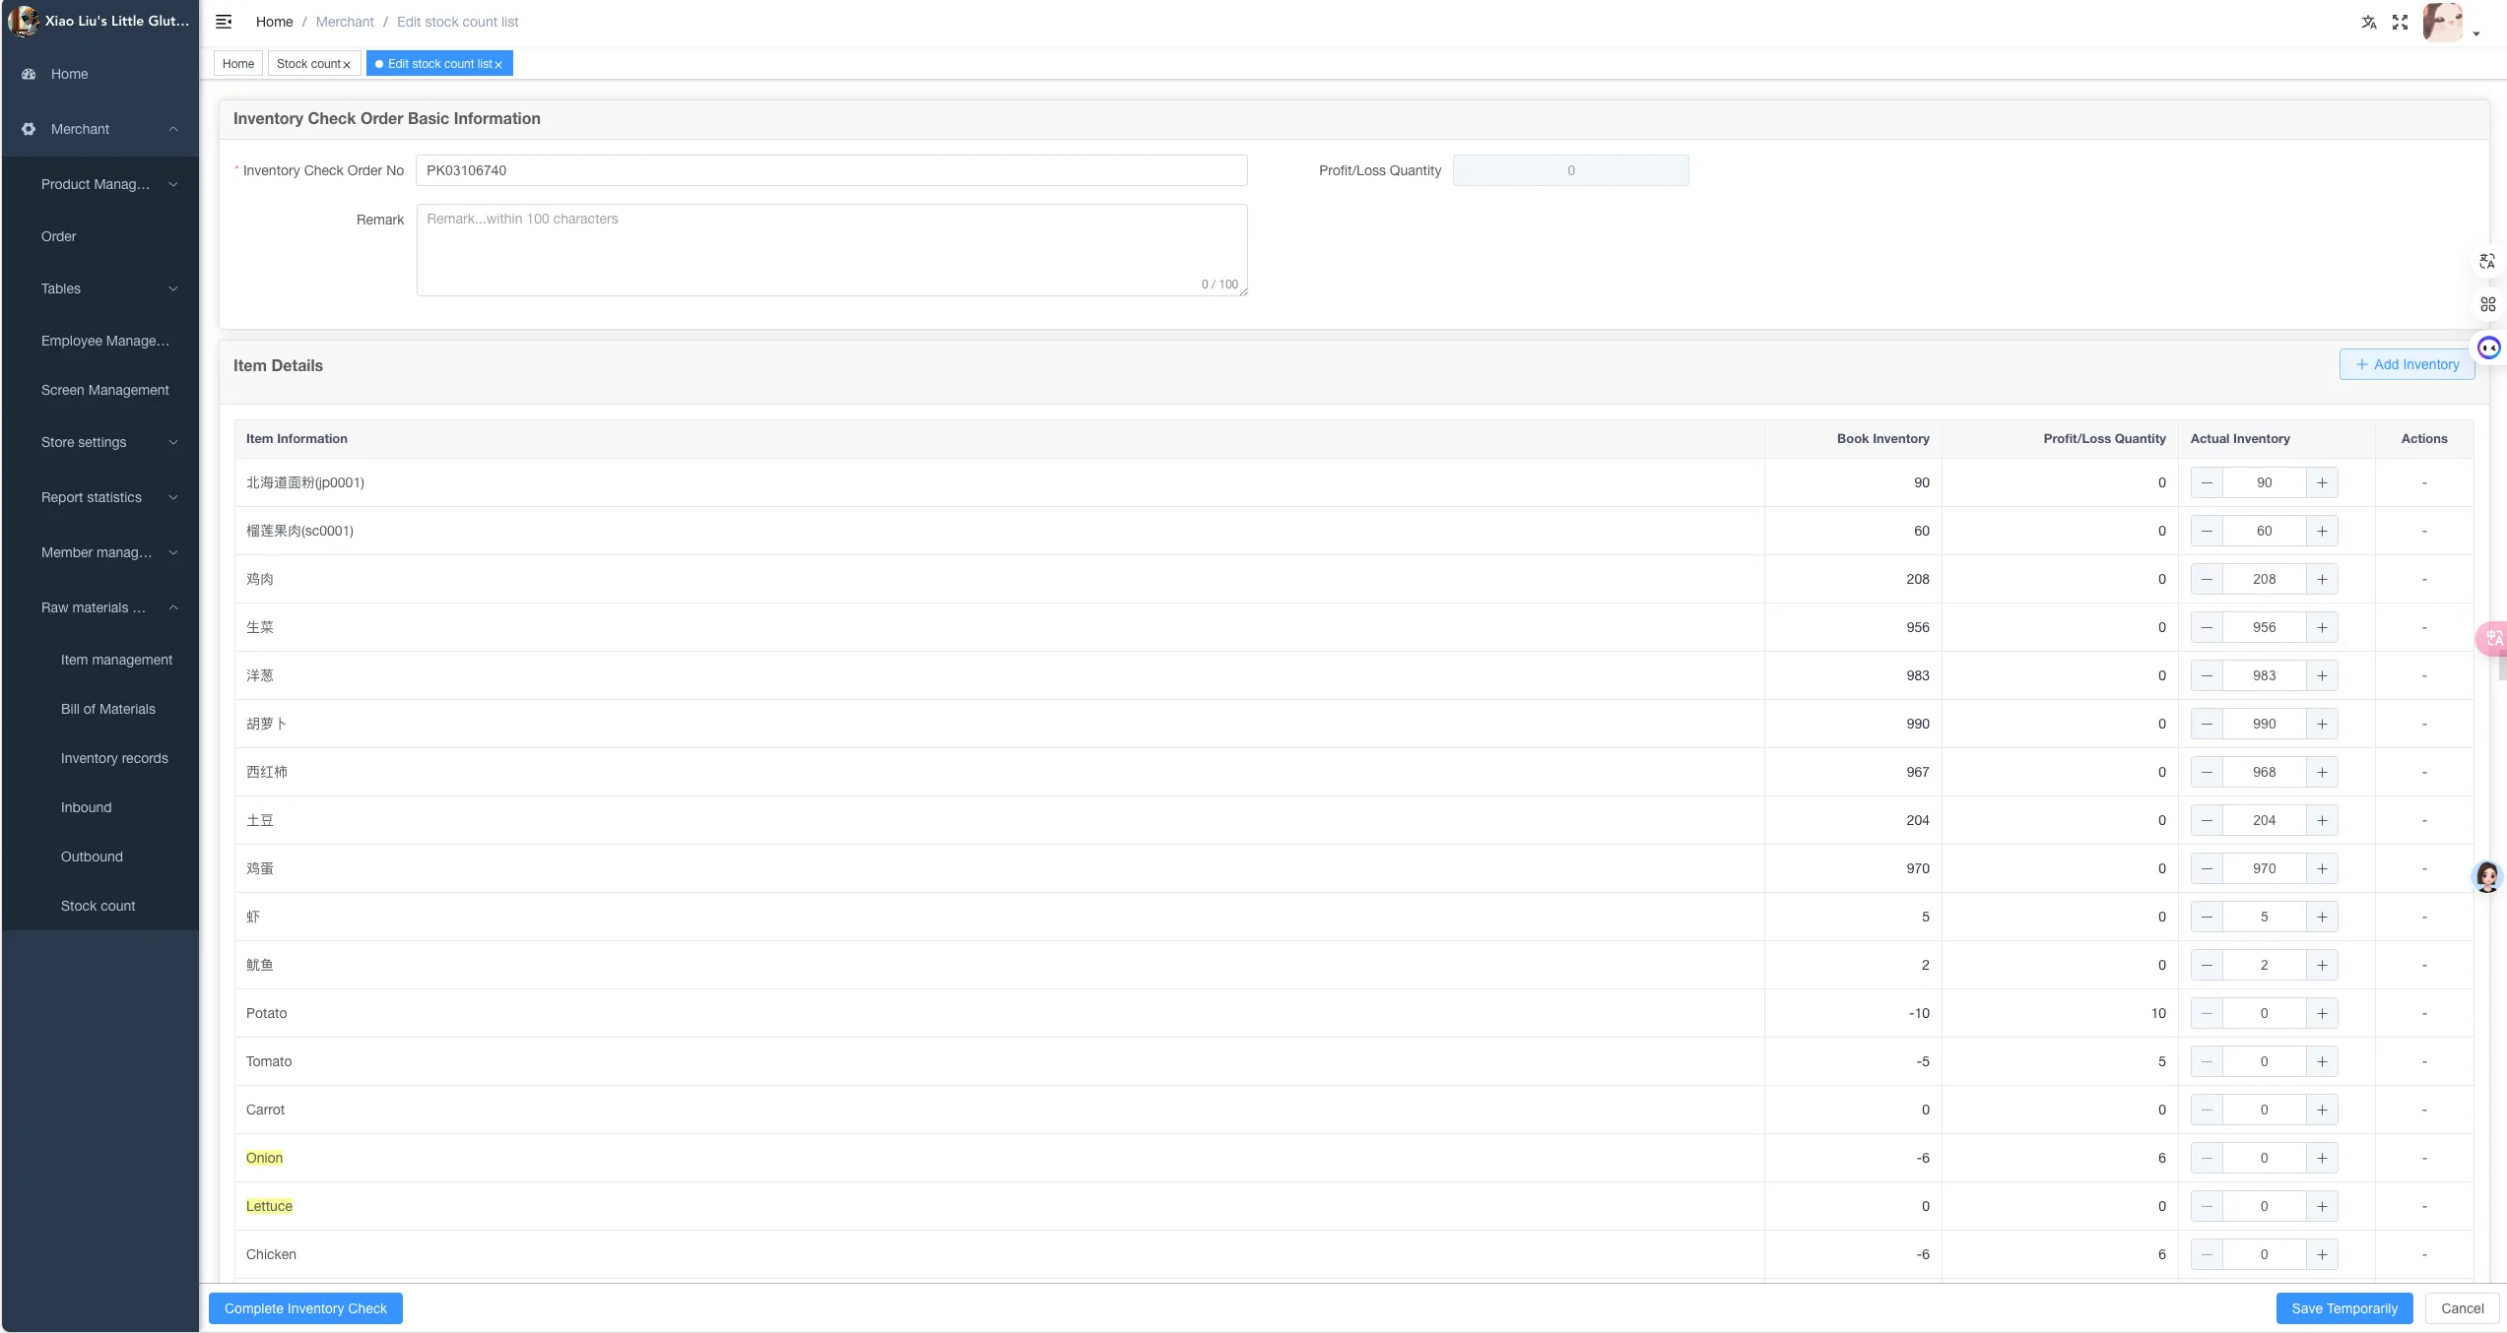Decrease actual inventory for 鸡肉

[x=2207, y=579]
